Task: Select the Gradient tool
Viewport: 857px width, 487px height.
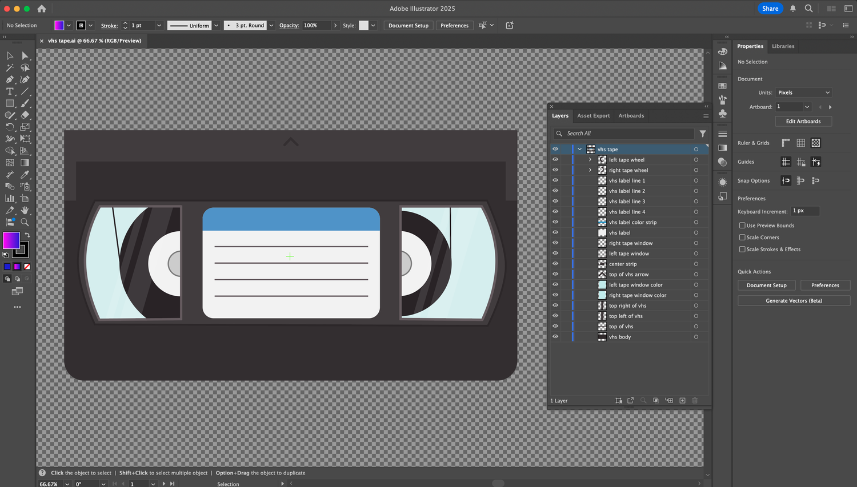Action: click(x=25, y=163)
